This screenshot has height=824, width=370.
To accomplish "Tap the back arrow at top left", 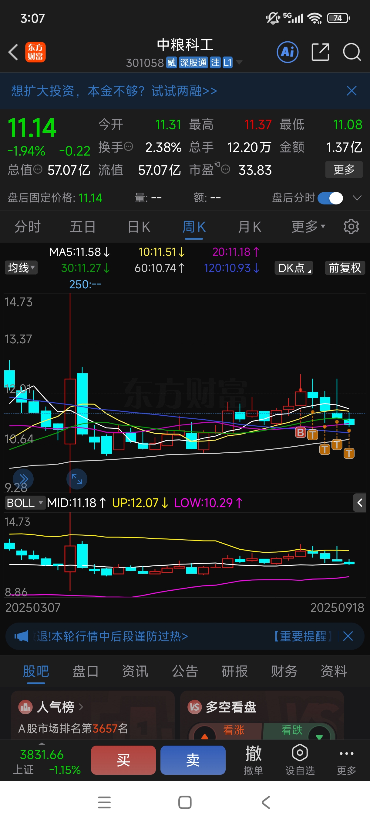I will [13, 52].
